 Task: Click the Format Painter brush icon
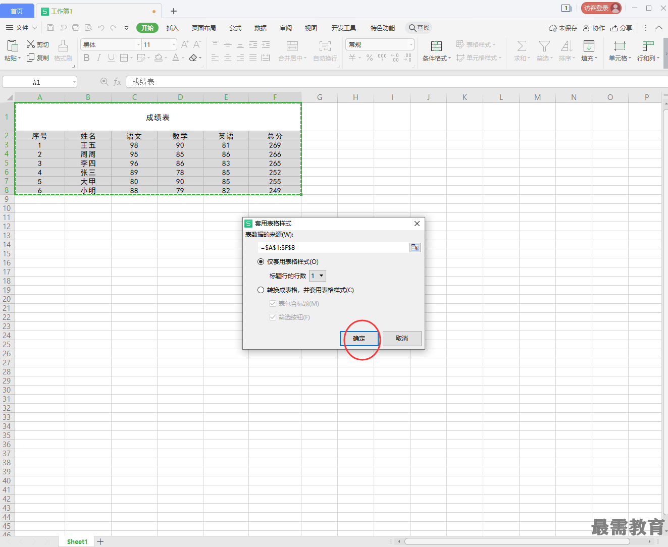(x=63, y=46)
